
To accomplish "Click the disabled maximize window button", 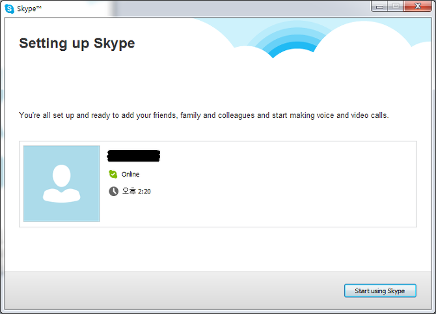I will [x=396, y=6].
